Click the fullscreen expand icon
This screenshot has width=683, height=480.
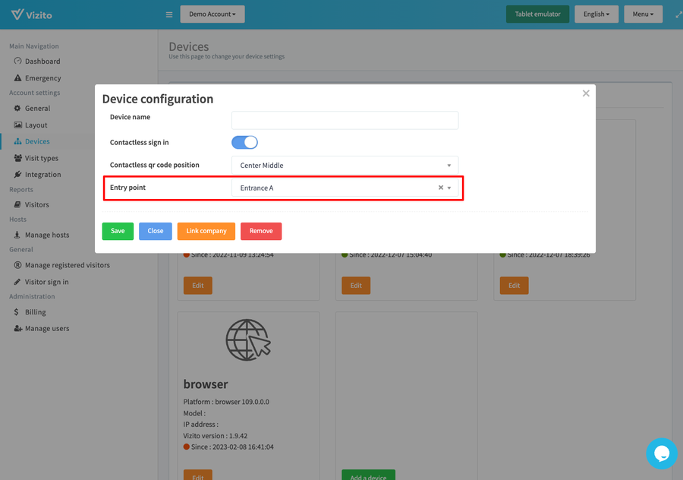click(678, 14)
